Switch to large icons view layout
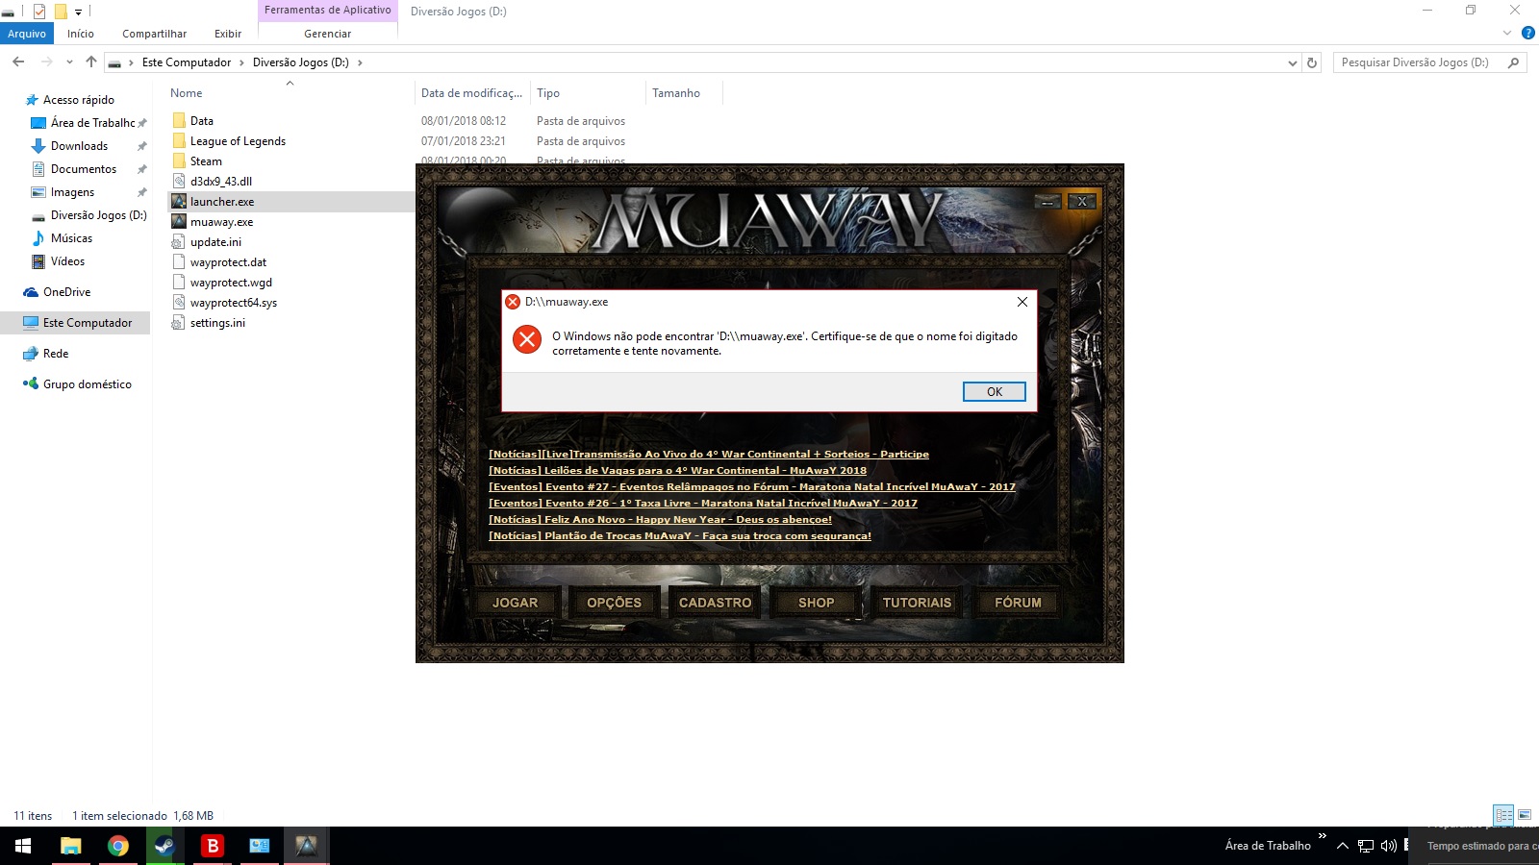 pos(1525,815)
